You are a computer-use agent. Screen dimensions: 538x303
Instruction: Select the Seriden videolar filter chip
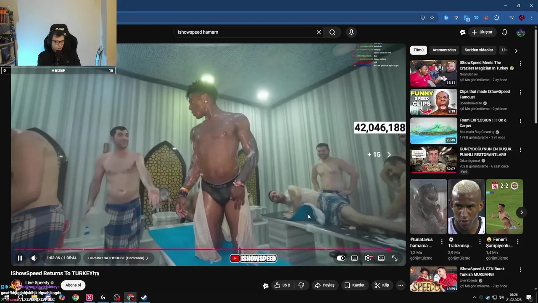tap(479, 50)
